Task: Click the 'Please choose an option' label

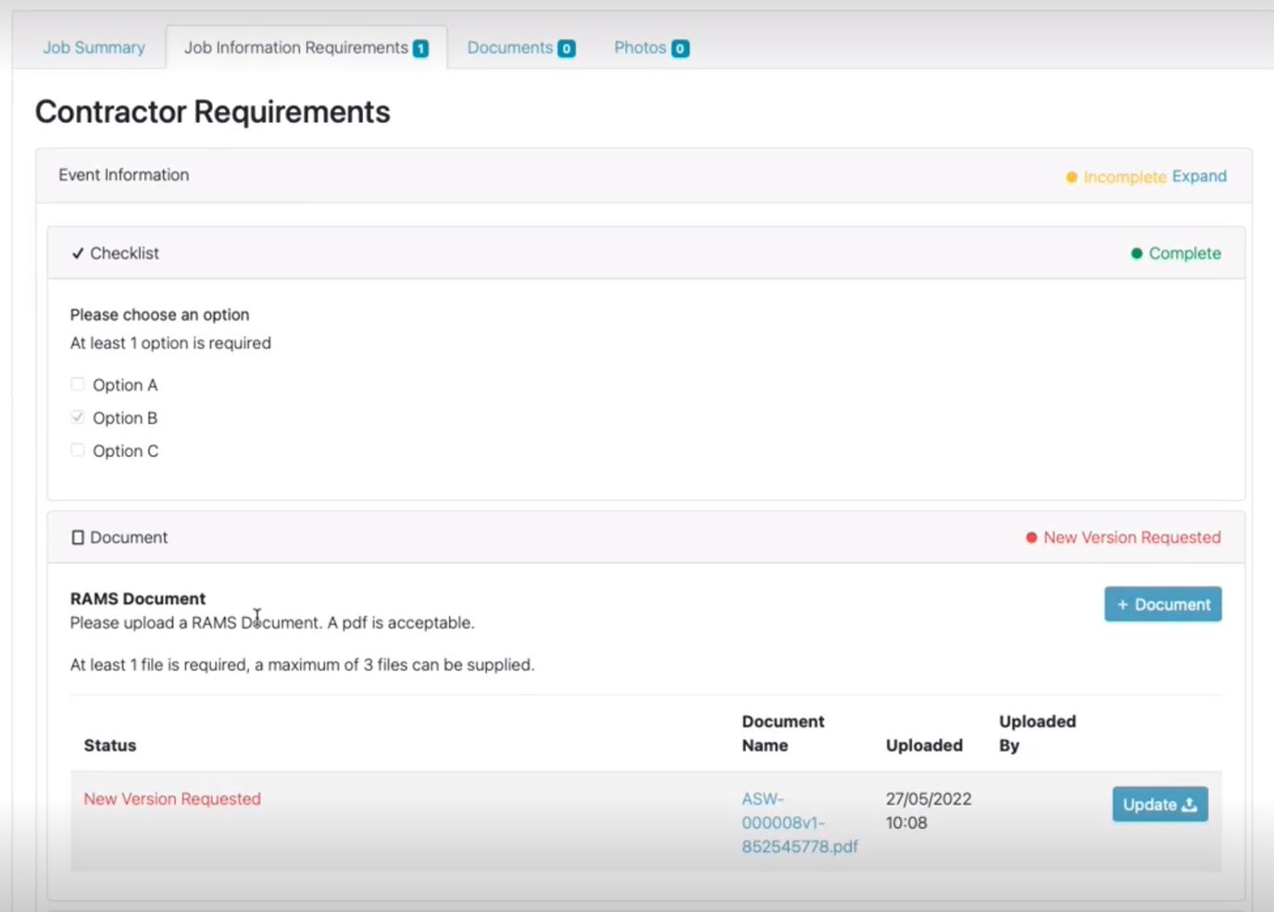Action: 160,314
